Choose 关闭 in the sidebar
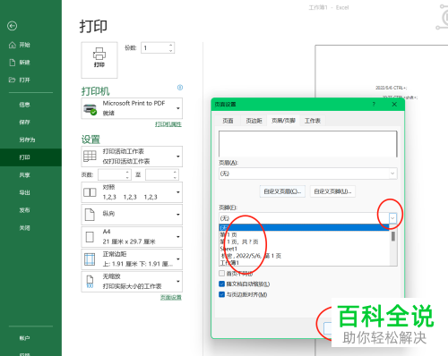The height and width of the screenshot is (356, 448). pos(24,228)
